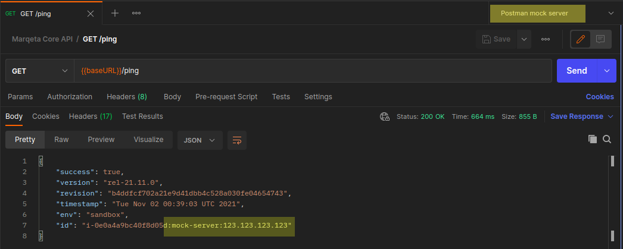623x249 pixels.
Task: Close the GET /ping tab
Action: (91, 13)
